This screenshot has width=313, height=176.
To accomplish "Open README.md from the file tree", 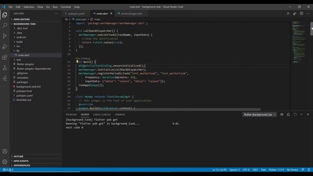I will point(36,100).
